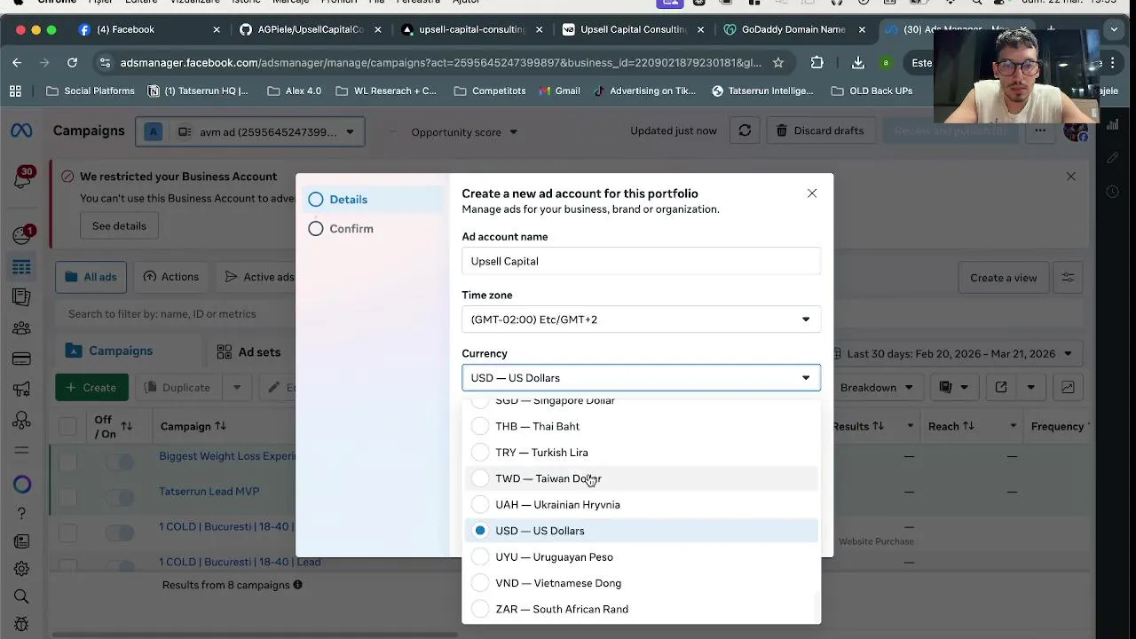Viewport: 1136px width, 639px height.
Task: Open Advertising megaphone icon in sidebar
Action: pyautogui.click(x=22, y=389)
